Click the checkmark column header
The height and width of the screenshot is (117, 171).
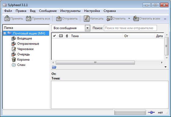(54, 36)
